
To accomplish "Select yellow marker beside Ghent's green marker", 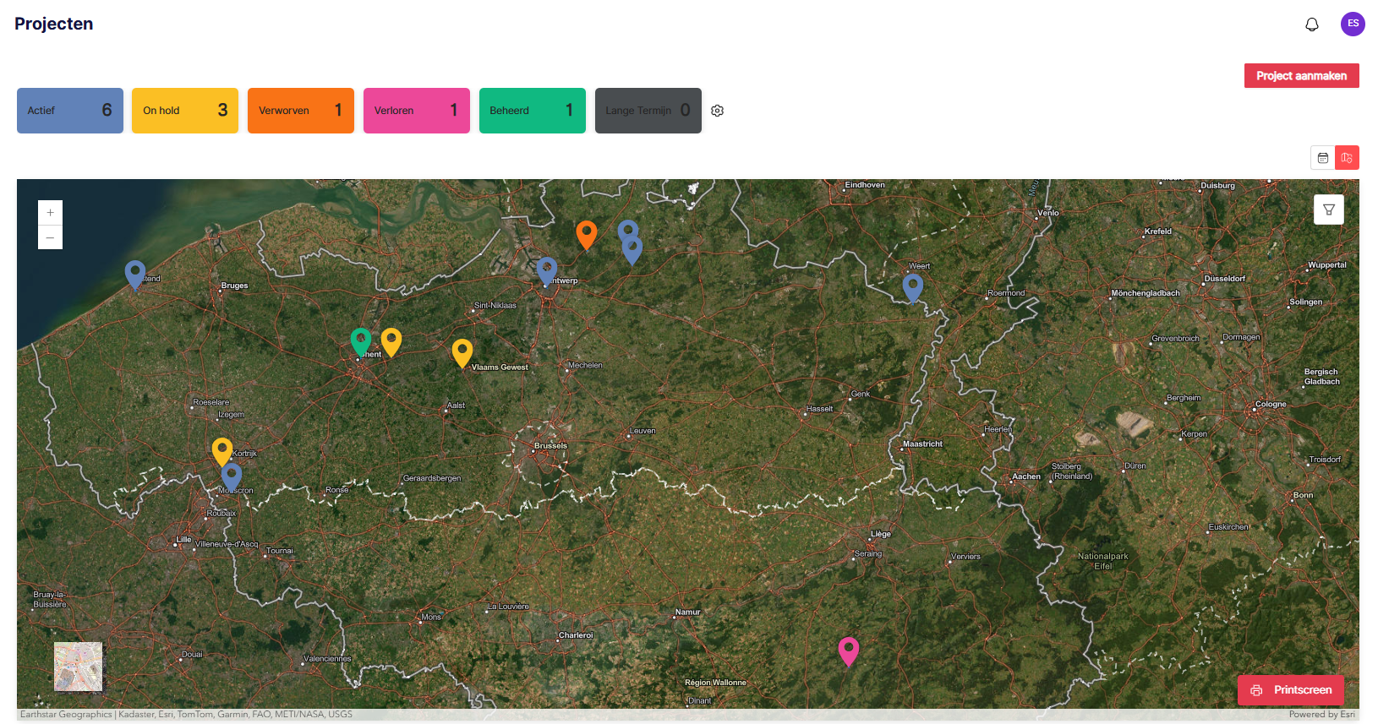I will click(391, 342).
